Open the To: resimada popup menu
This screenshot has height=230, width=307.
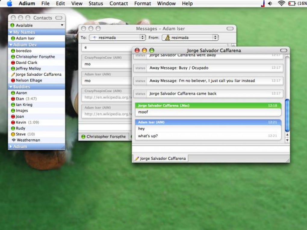117,38
